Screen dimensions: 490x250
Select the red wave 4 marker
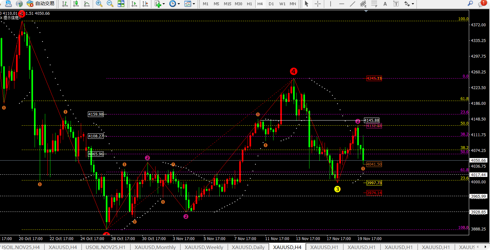click(293, 71)
